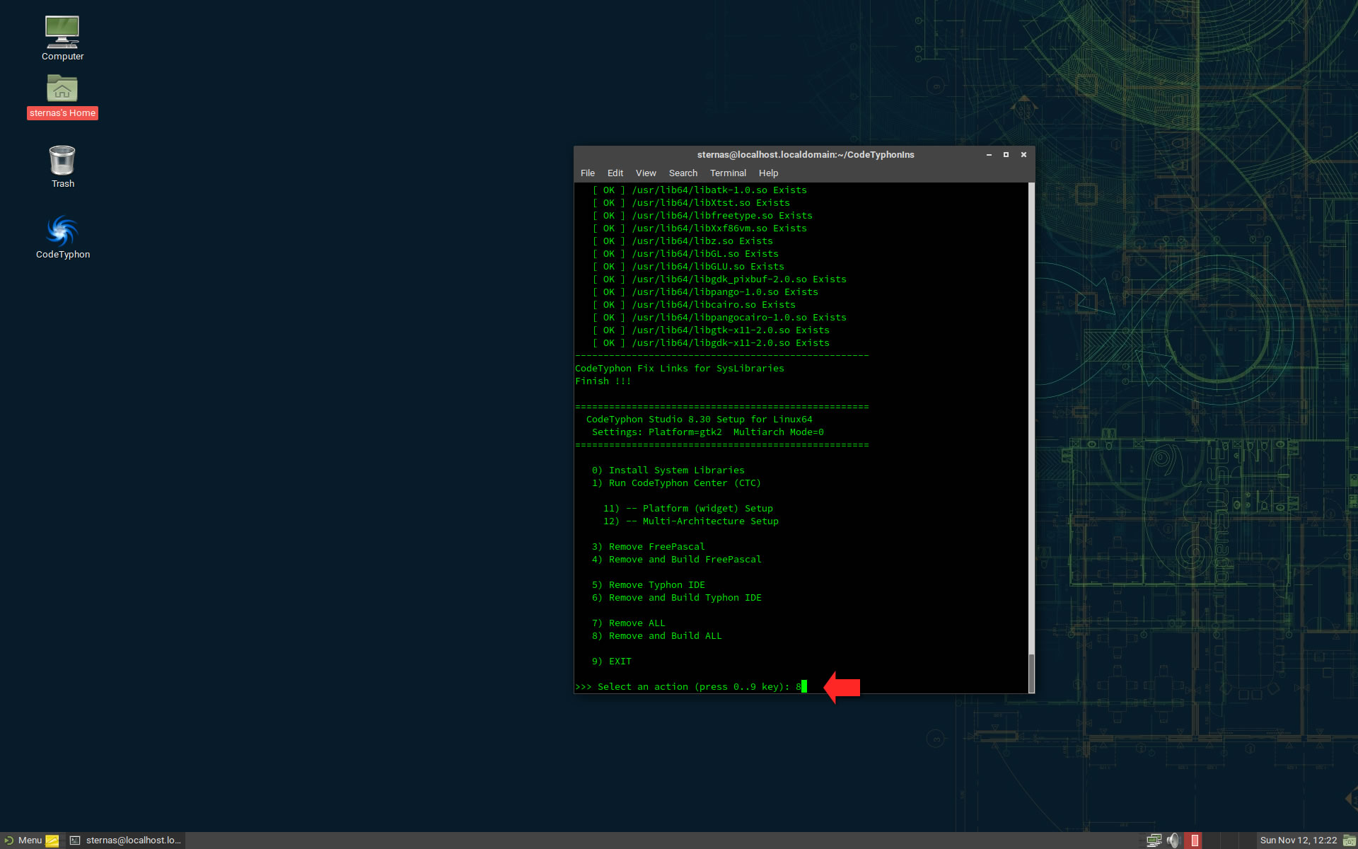
Task: Open the volume speaker tray icon
Action: pyautogui.click(x=1173, y=841)
